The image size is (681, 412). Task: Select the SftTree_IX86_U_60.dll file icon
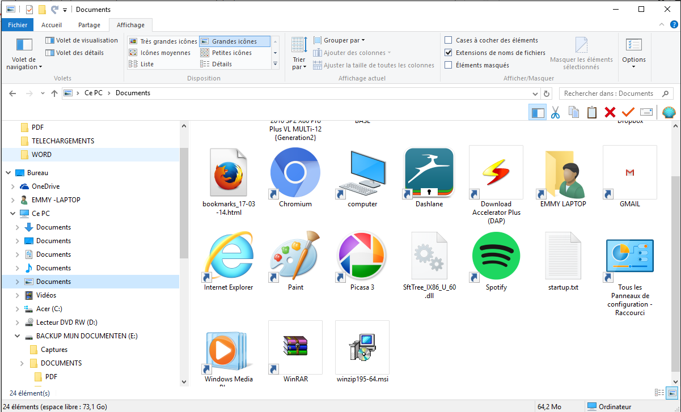click(x=429, y=256)
